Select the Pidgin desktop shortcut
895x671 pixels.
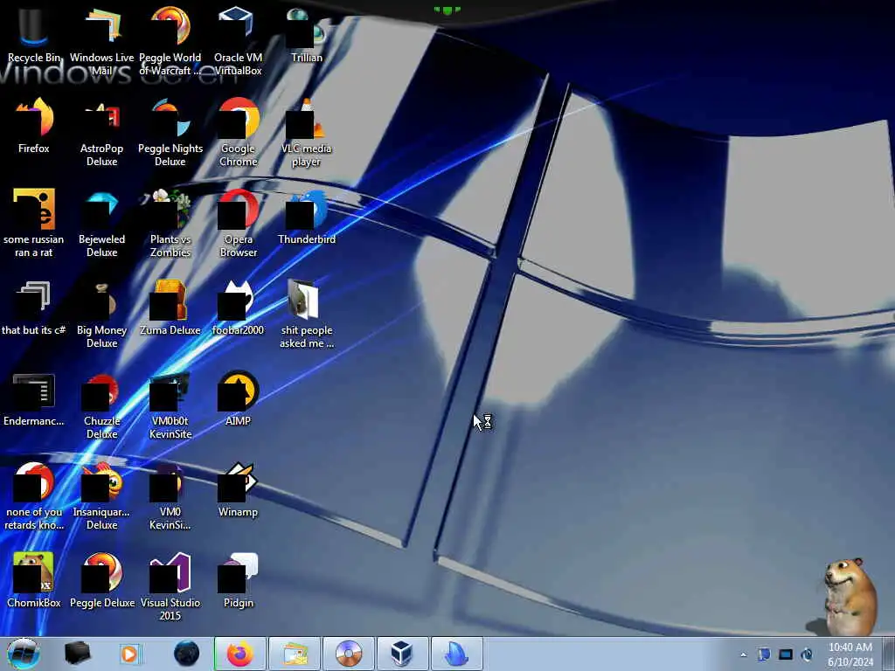[238, 580]
